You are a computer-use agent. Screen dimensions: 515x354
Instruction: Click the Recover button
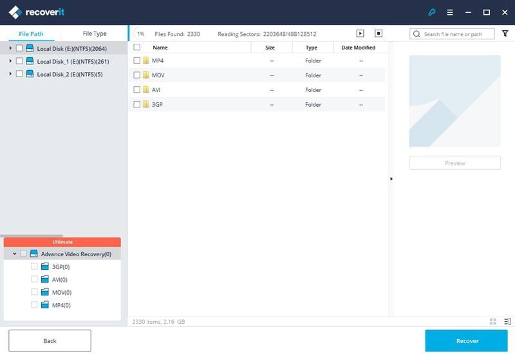point(467,341)
